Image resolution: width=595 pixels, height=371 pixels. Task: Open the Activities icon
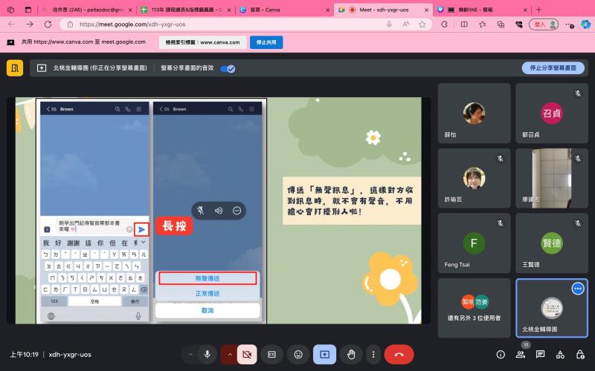coord(560,355)
